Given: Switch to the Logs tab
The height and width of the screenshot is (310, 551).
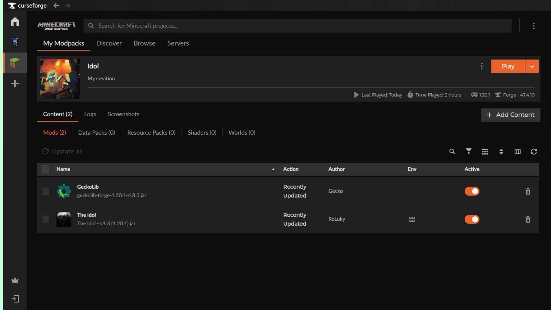Looking at the screenshot, I should [x=90, y=114].
